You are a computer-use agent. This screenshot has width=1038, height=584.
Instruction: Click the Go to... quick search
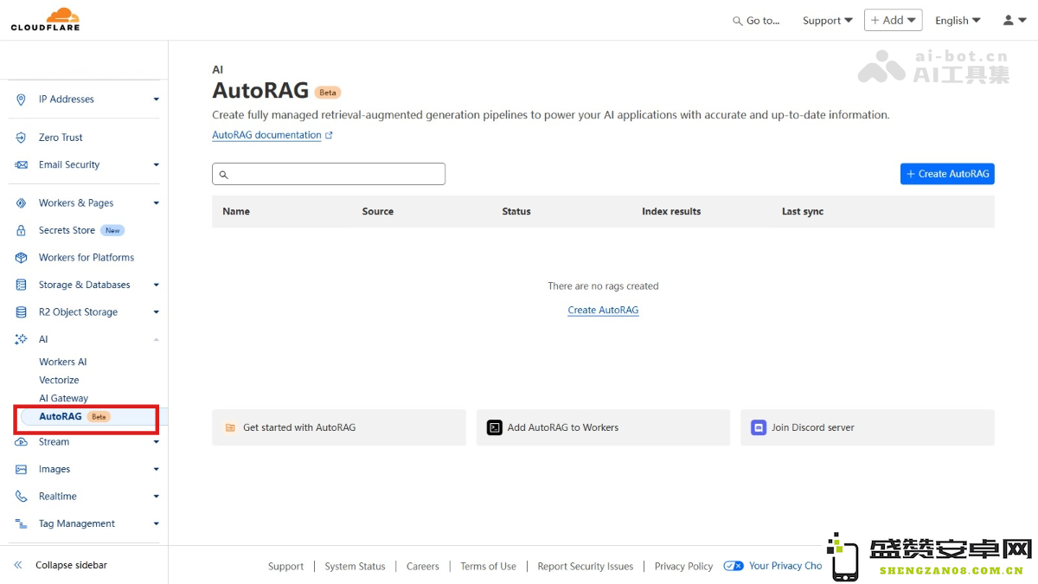coord(756,21)
